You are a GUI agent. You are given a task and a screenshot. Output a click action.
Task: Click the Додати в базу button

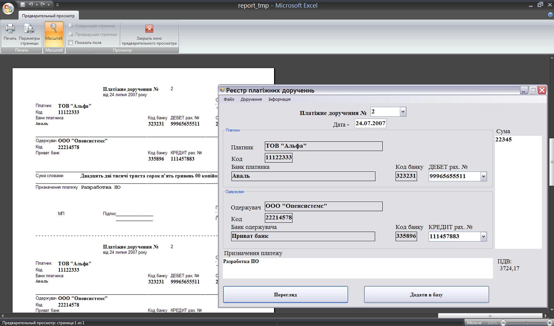pos(426,294)
